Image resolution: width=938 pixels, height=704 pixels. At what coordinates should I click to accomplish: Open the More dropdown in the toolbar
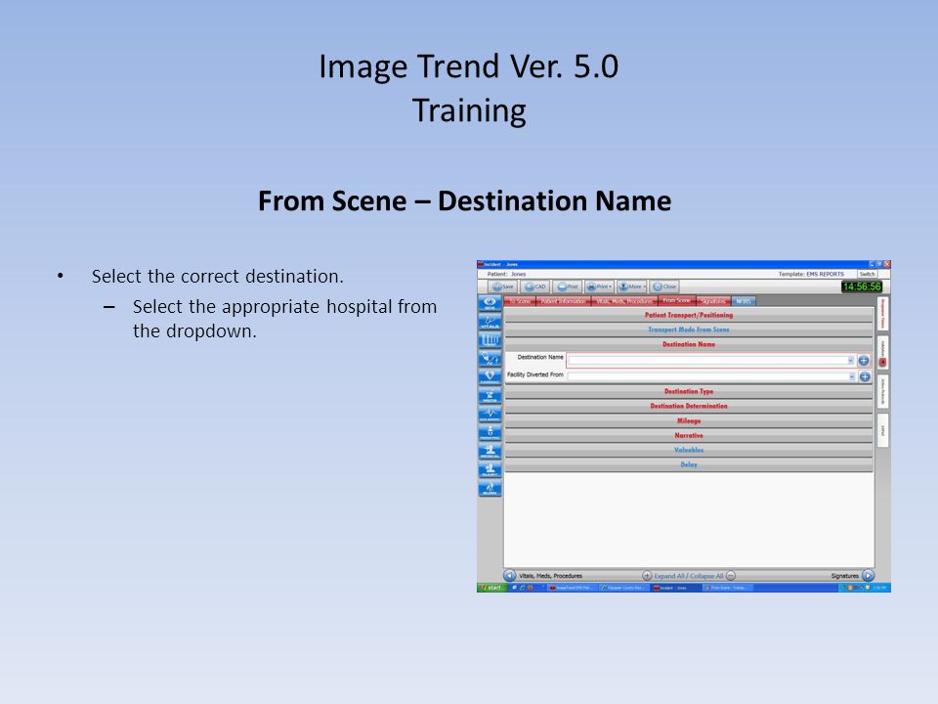pos(632,286)
